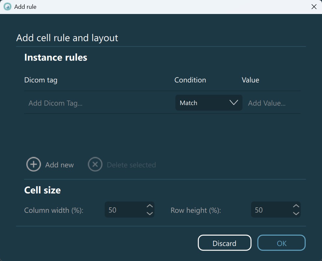322x261 pixels.
Task: Click the circled X Delete selected icon
Action: (95, 165)
